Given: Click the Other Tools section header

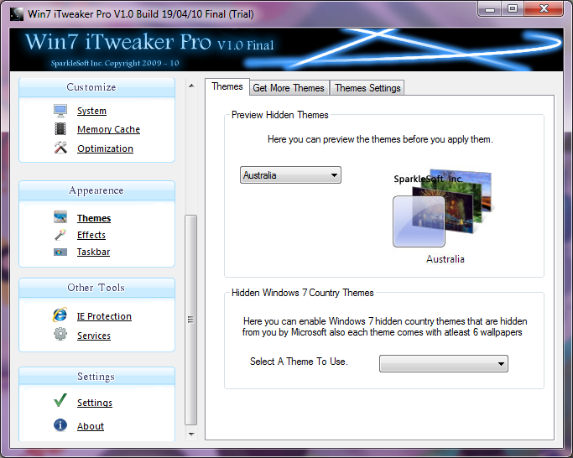Looking at the screenshot, I should (x=96, y=288).
